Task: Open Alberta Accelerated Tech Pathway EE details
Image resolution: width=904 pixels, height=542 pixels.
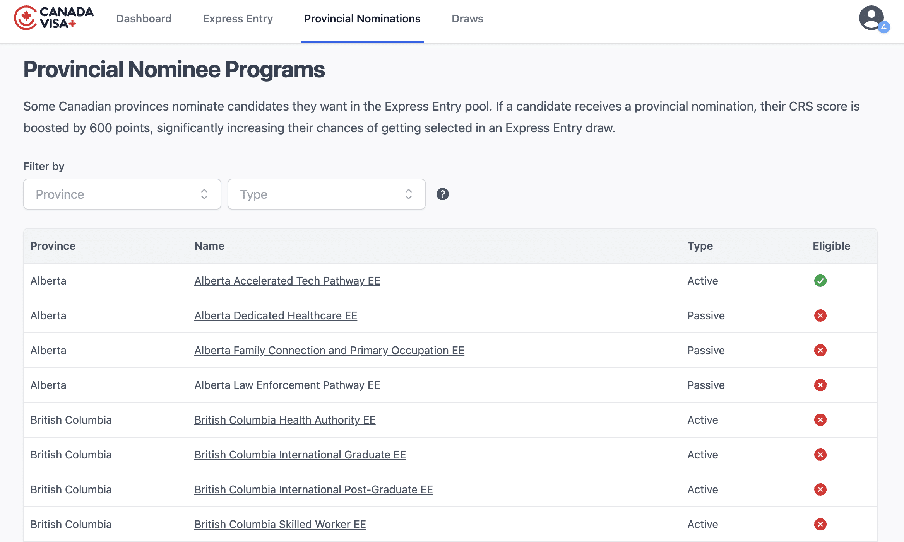Action: [x=287, y=281]
